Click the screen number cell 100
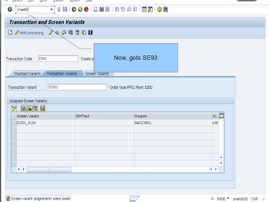The width and height of the screenshot is (269, 202). point(215,123)
